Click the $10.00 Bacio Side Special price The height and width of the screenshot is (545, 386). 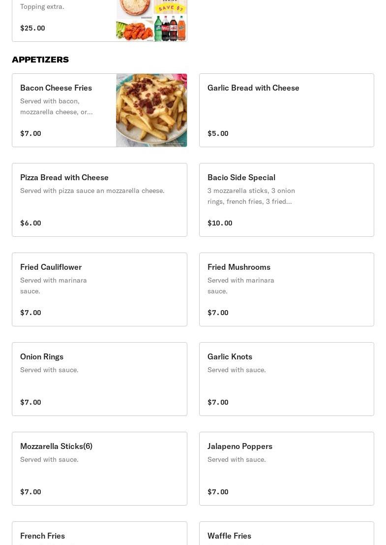point(220,223)
